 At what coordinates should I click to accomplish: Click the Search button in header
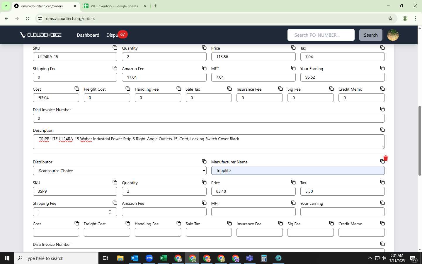pyautogui.click(x=371, y=35)
